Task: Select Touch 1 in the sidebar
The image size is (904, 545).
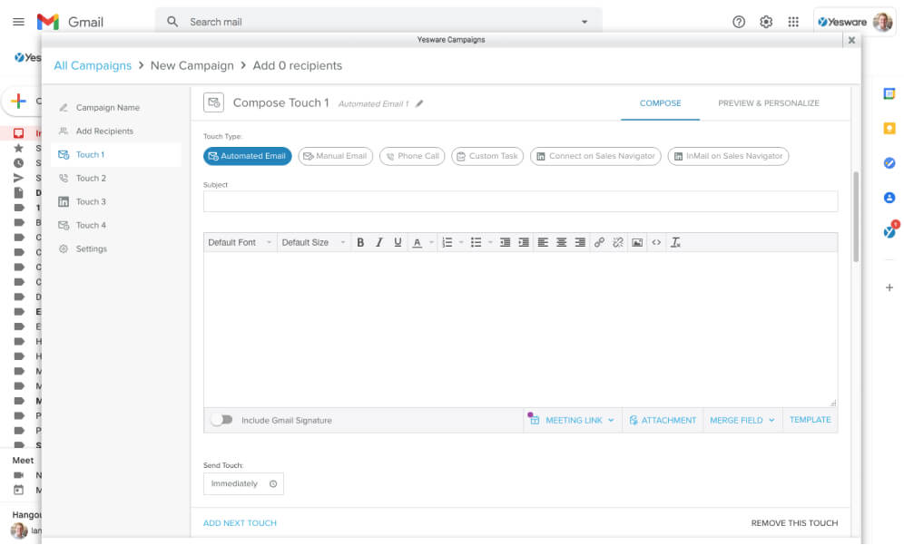Action: (x=116, y=155)
